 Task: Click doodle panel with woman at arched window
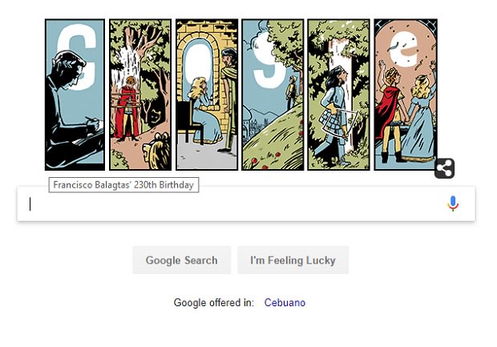(x=207, y=95)
